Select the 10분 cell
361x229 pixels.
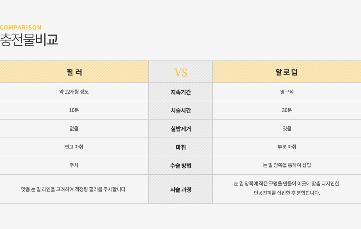74,110
